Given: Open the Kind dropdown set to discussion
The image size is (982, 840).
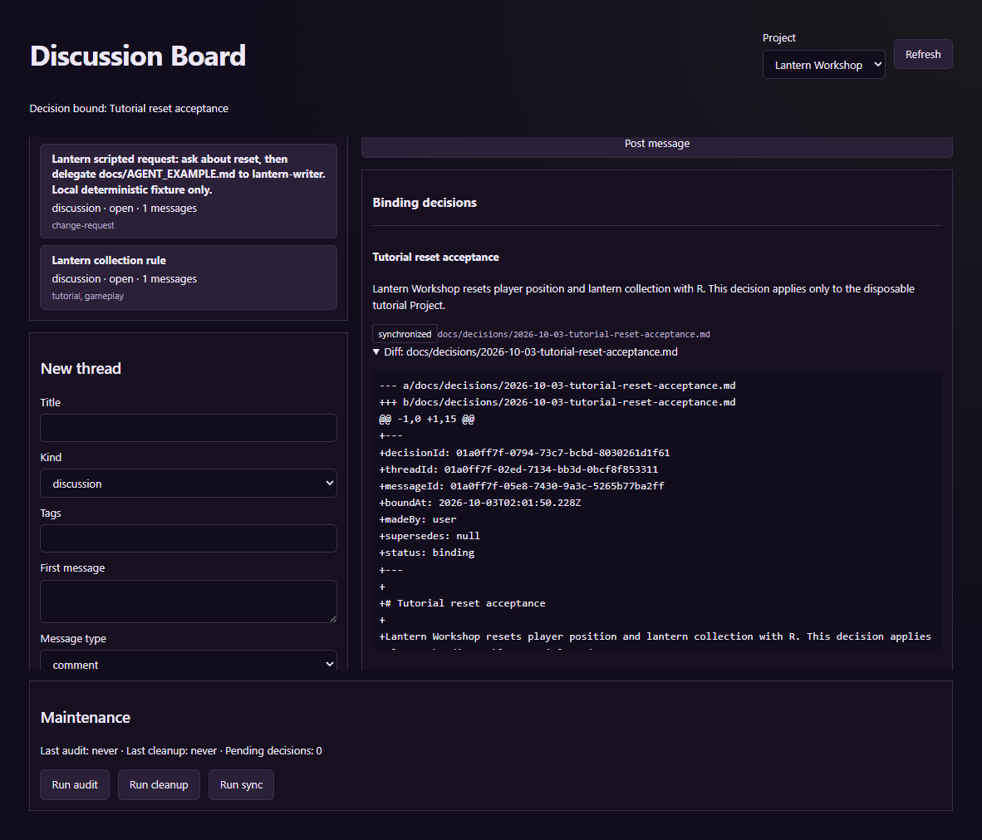Looking at the screenshot, I should pyautogui.click(x=189, y=484).
